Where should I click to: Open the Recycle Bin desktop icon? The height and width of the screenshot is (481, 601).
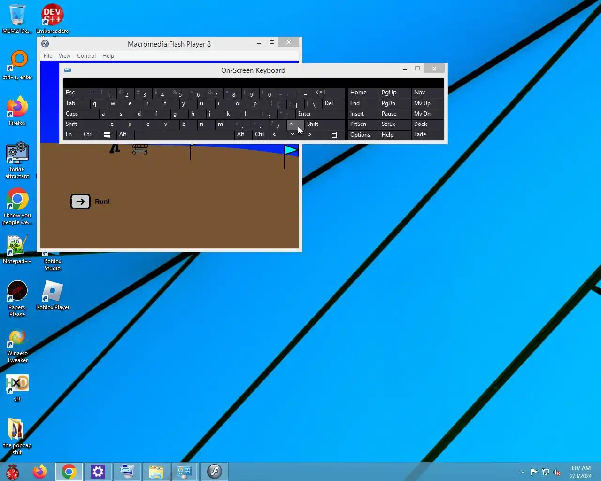(17, 19)
